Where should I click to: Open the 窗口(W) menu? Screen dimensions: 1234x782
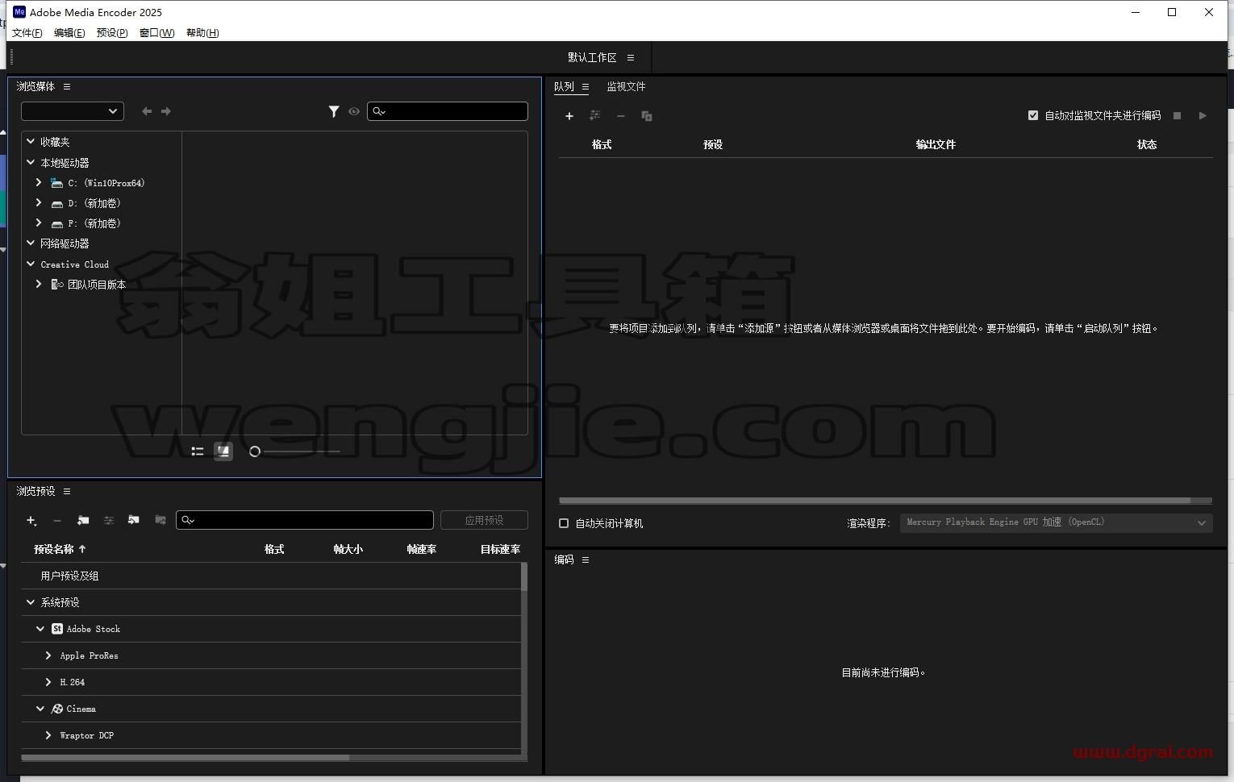pos(156,33)
